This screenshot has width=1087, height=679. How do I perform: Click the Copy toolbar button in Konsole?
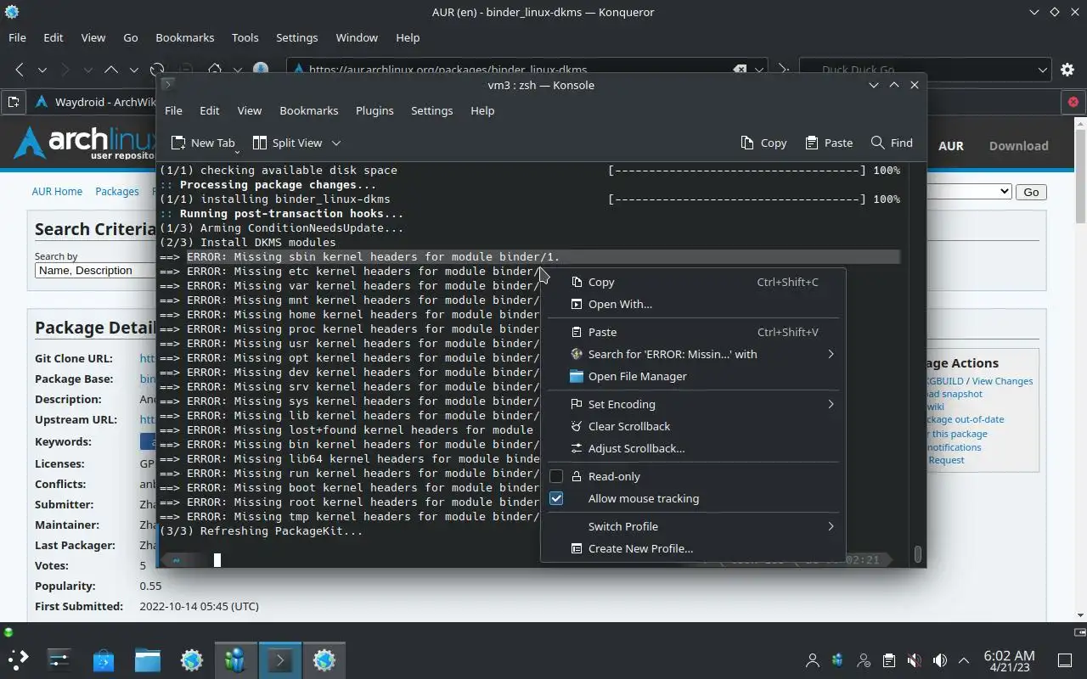coord(763,143)
